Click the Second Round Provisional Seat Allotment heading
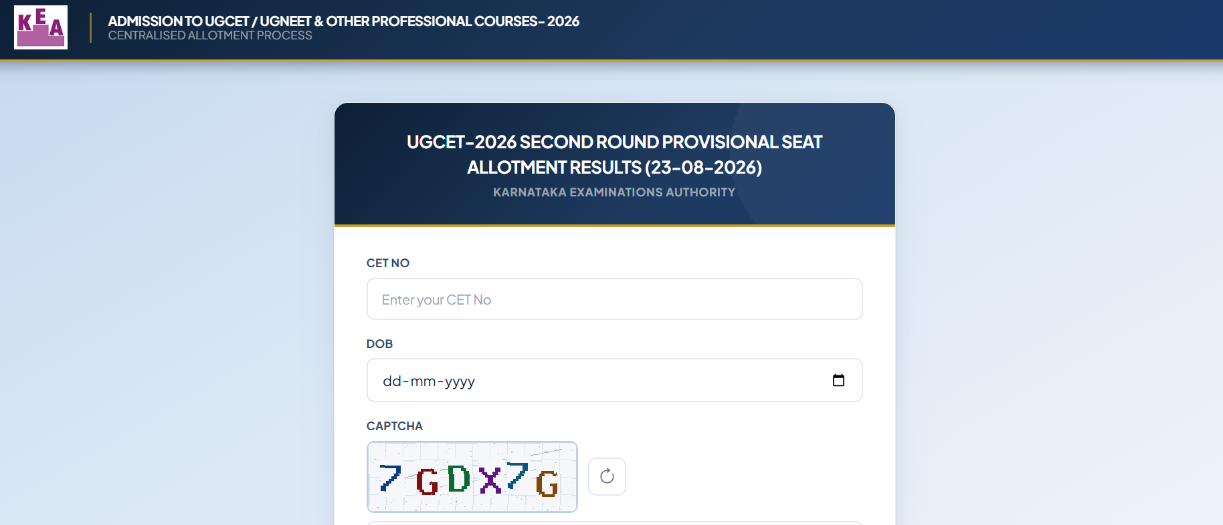Screen dimensions: 1223x525 click(614, 154)
